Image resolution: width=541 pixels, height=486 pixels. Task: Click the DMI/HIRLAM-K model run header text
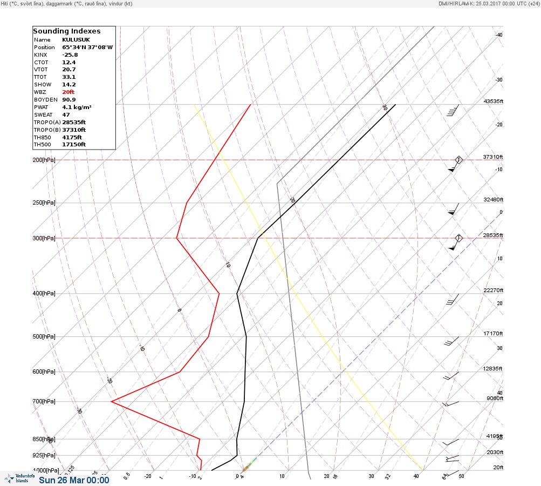(489, 3)
